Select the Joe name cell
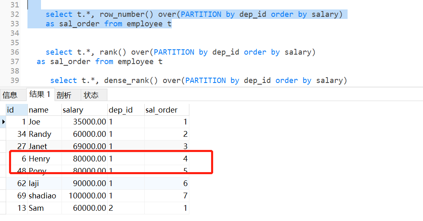Image resolution: width=423 pixels, height=221 pixels. tap(45, 122)
